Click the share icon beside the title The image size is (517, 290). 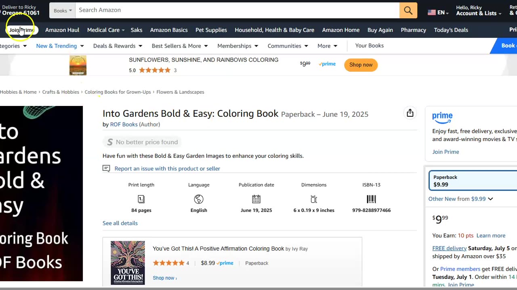point(410,113)
